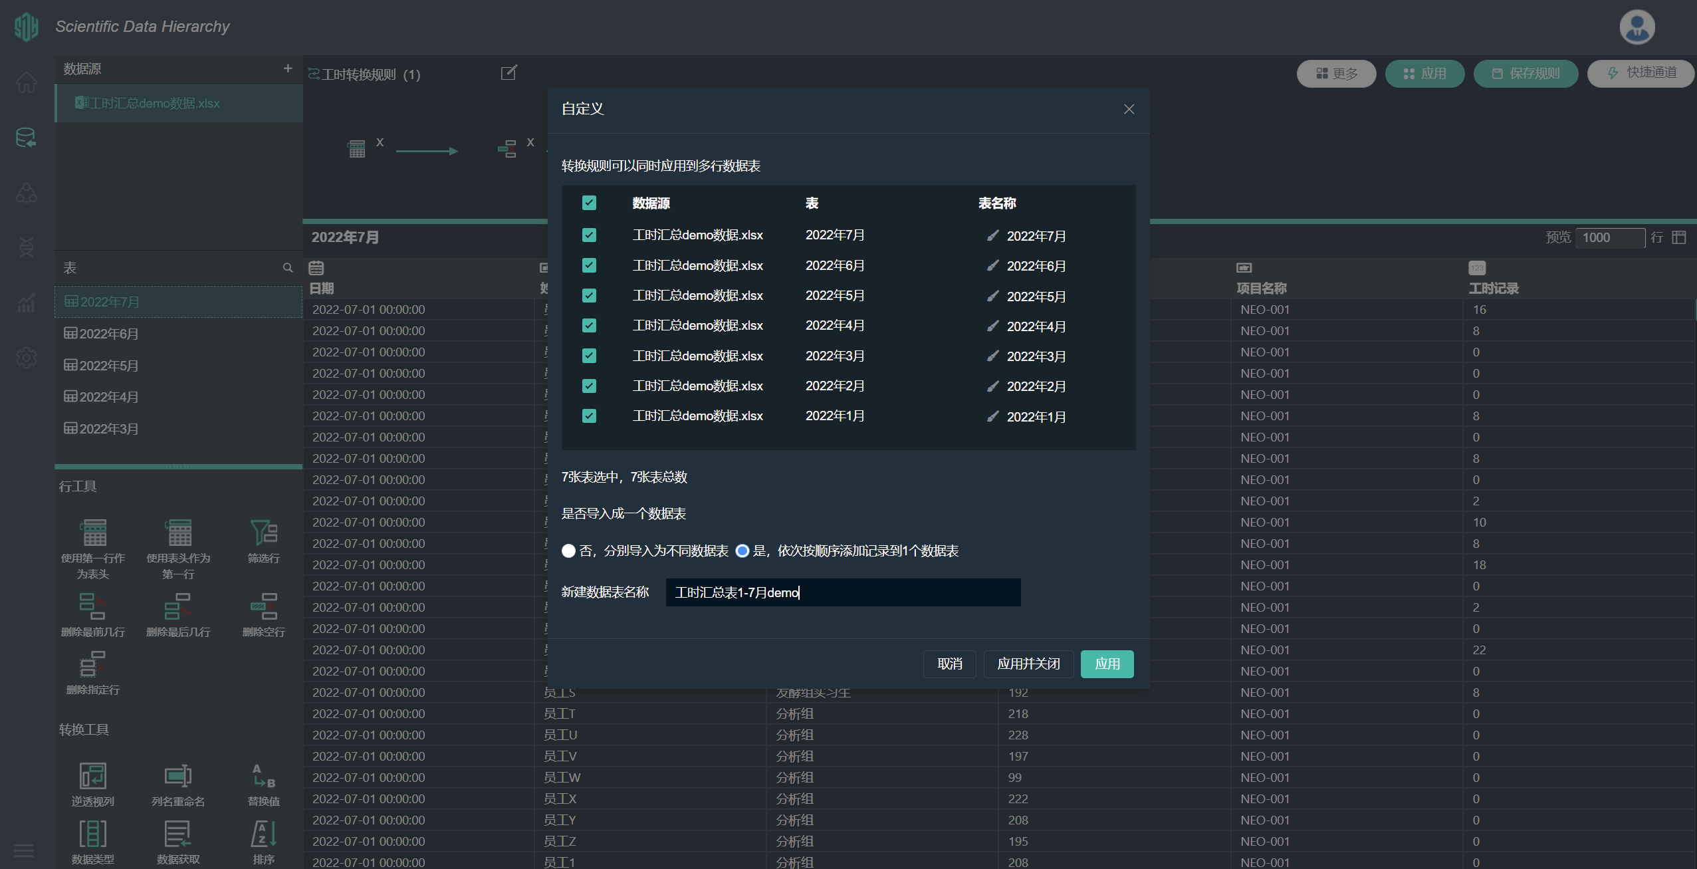Viewport: 1697px width, 869px height.
Task: Expand the bottom-left hamburger menu
Action: coord(24,850)
